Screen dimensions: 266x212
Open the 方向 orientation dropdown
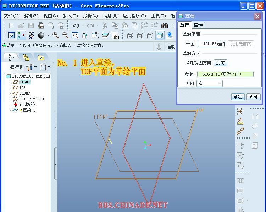[x=209, y=83]
